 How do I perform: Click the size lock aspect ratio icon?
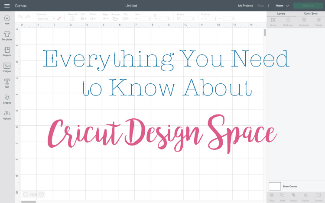(x=155, y=15)
